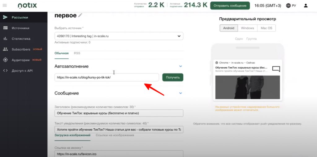Switch preview to Mac OS
This screenshot has width=317, height=157.
click(266, 28)
